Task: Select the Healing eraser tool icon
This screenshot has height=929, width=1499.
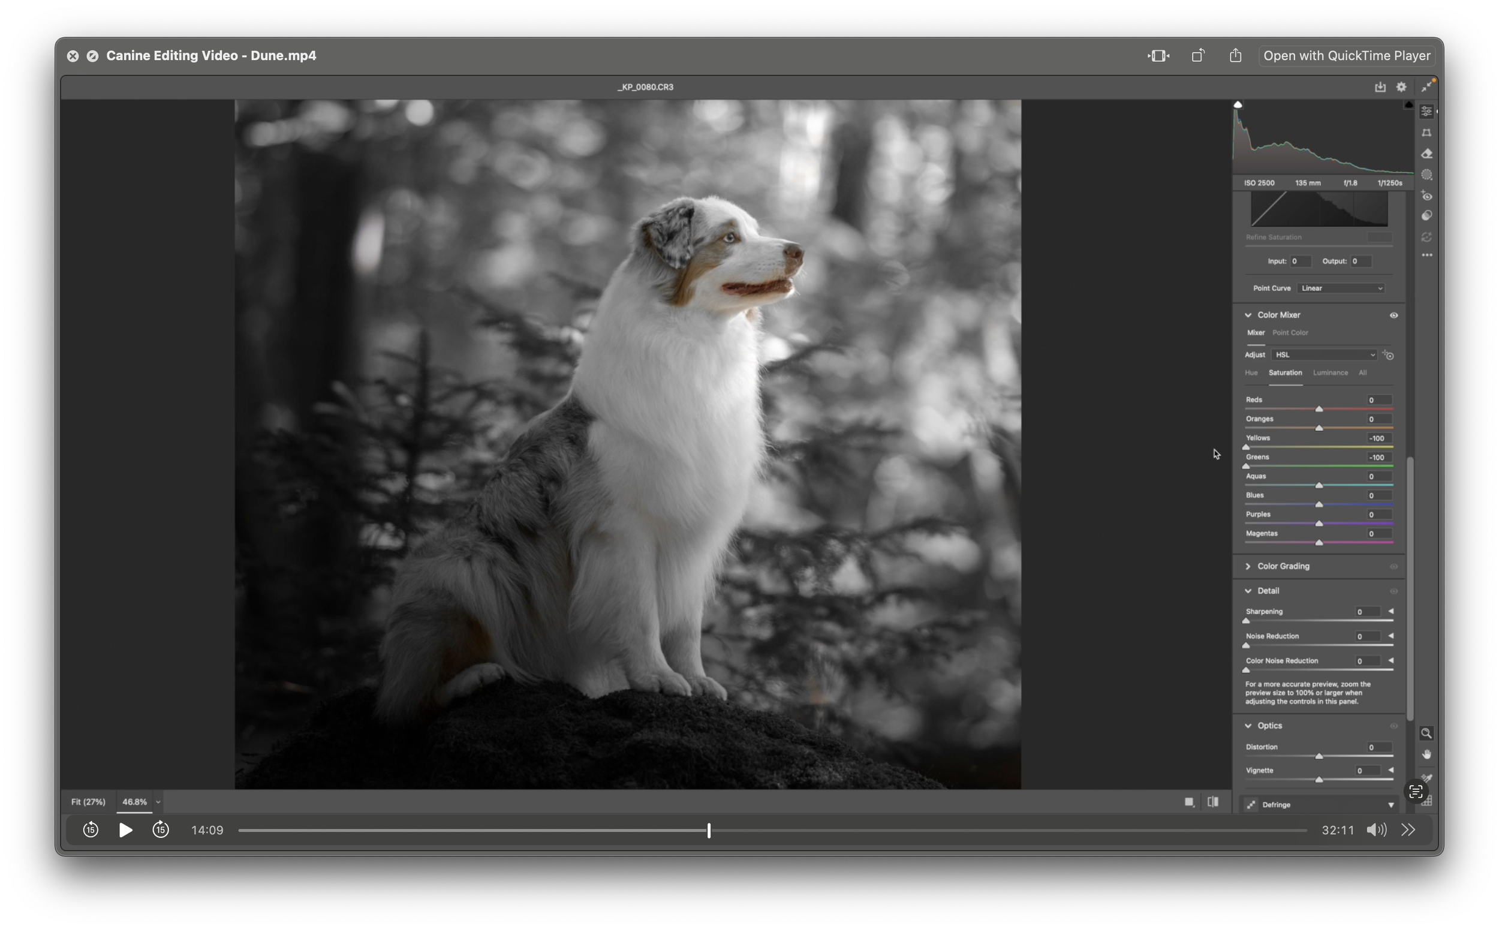Action: 1426,154
